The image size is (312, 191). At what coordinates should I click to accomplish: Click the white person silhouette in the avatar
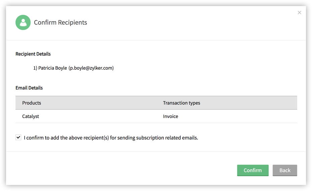pos(23,23)
